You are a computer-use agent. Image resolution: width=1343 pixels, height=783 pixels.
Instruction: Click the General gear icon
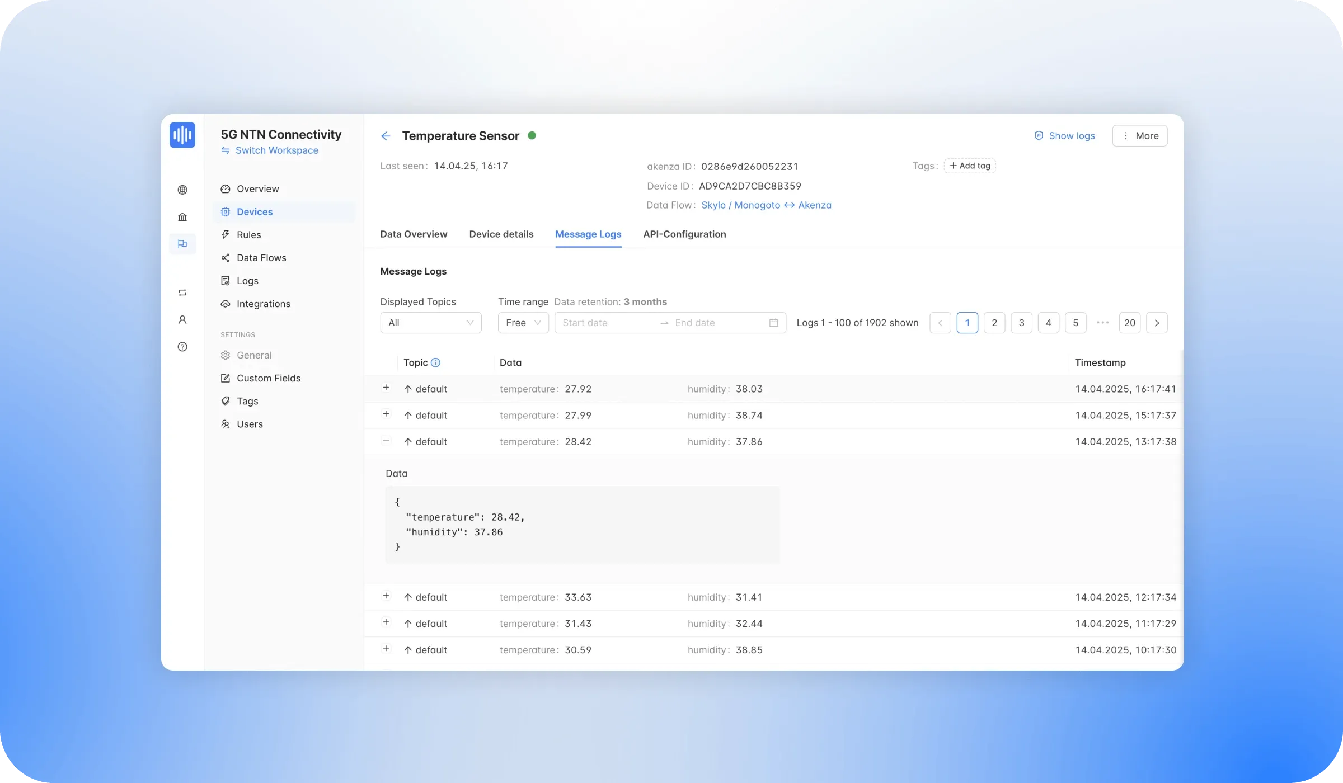click(x=226, y=355)
